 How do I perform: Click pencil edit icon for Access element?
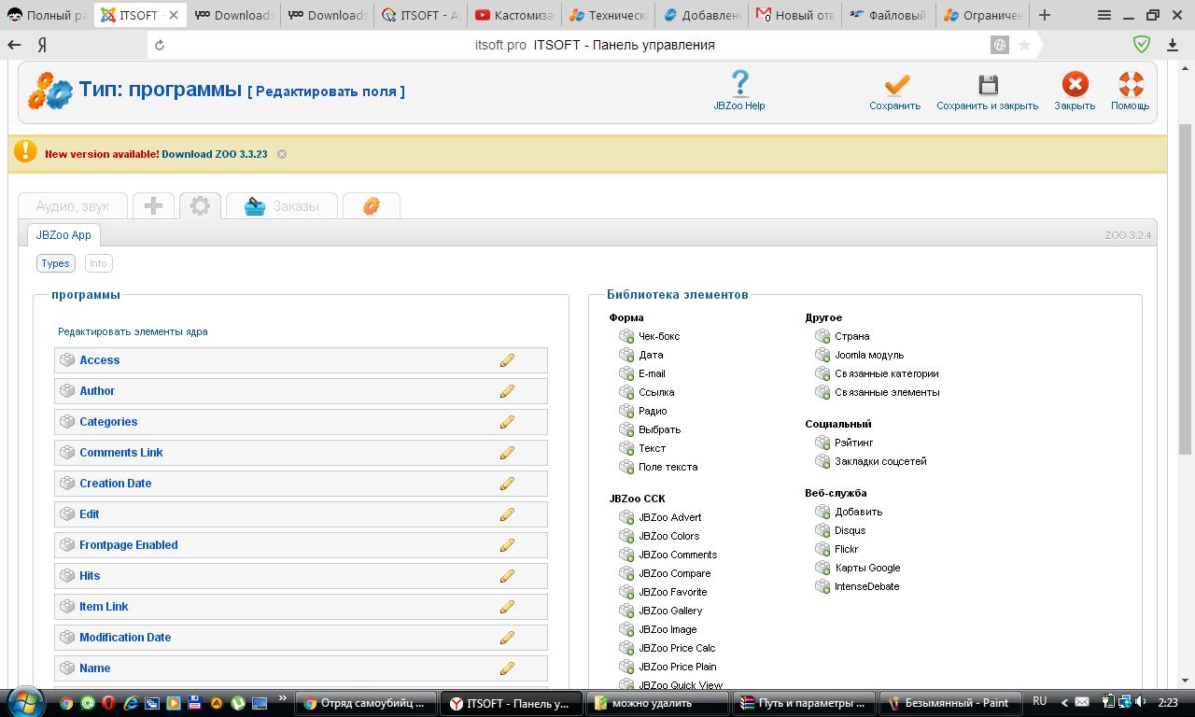pyautogui.click(x=507, y=360)
